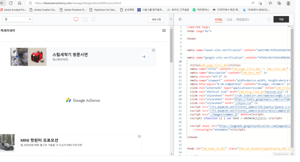Click ad info icon on 스팀세척기 ad

click(153, 50)
